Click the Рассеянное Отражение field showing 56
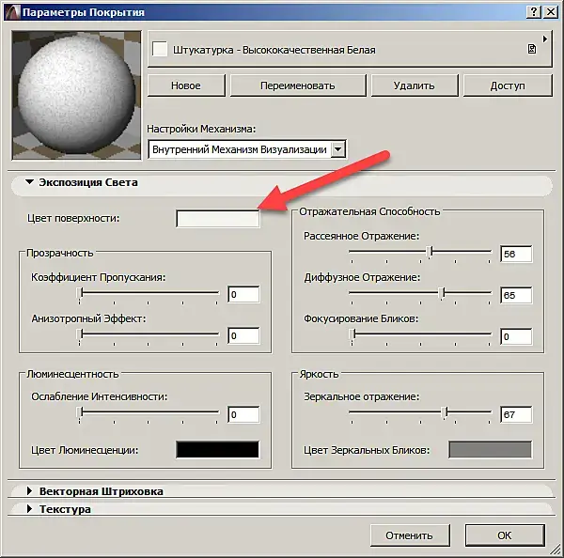Image resolution: width=564 pixels, height=558 pixels. pos(516,254)
